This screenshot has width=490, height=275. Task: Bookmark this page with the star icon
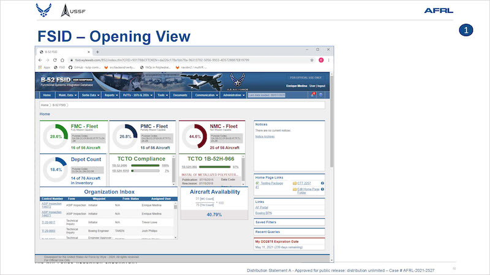(312, 60)
